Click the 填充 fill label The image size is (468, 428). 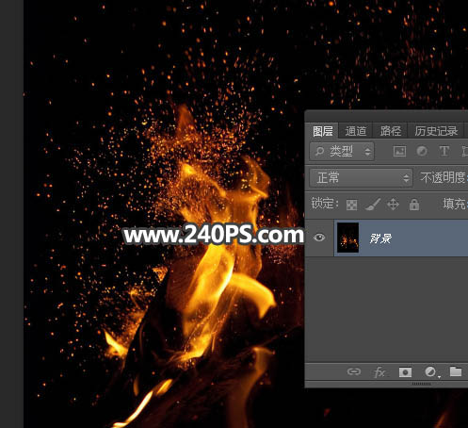pos(454,204)
